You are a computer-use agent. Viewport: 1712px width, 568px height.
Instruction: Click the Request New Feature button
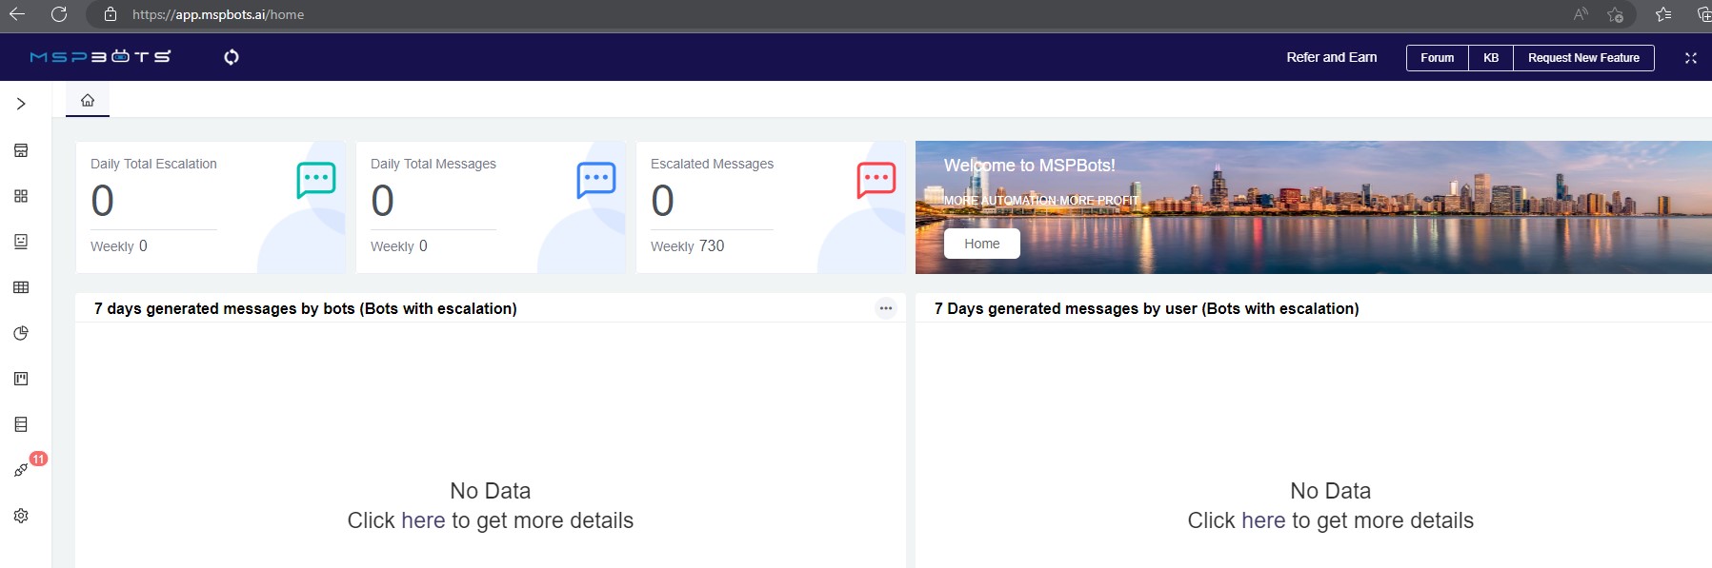coord(1583,58)
